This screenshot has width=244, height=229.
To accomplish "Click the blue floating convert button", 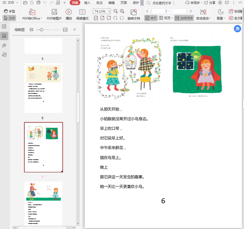I will point(238,29).
